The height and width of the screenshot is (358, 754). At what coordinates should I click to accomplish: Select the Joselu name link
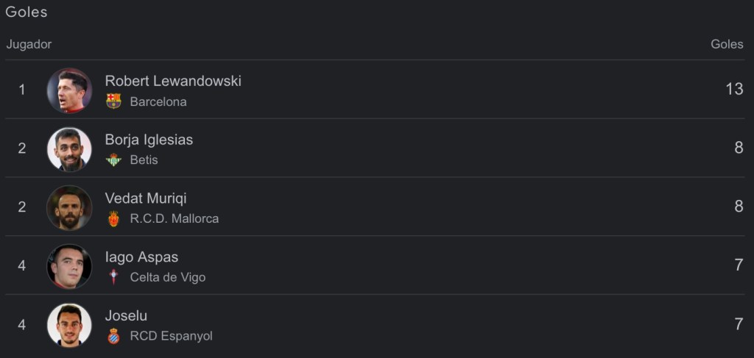[x=126, y=316]
